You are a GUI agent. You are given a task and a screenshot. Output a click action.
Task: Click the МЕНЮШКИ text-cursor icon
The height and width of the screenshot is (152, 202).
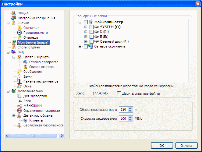coord(19,106)
